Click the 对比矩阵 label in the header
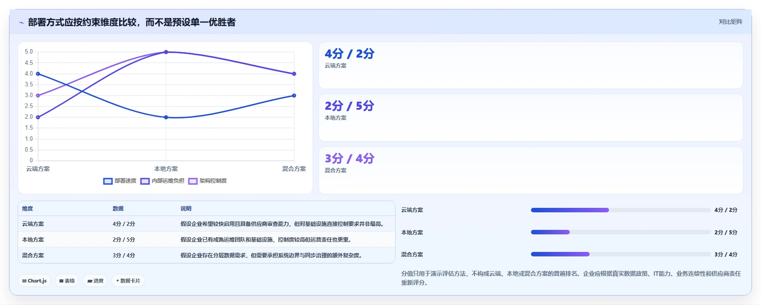This screenshot has width=761, height=305. (x=730, y=22)
